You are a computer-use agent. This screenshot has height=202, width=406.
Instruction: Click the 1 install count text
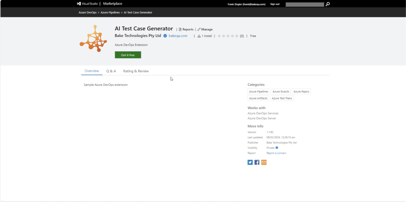(x=207, y=36)
